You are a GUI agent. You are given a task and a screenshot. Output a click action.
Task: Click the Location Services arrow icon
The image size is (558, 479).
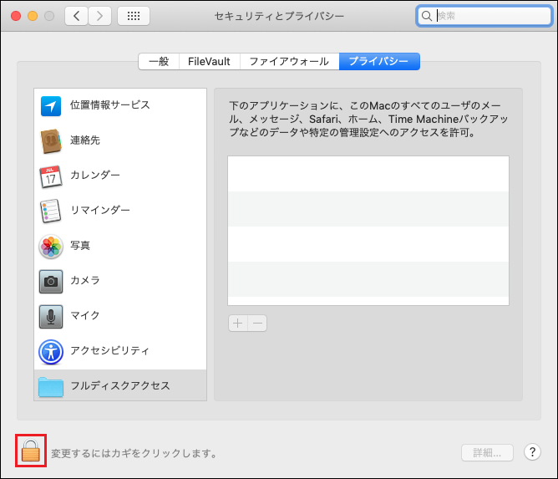(x=51, y=106)
